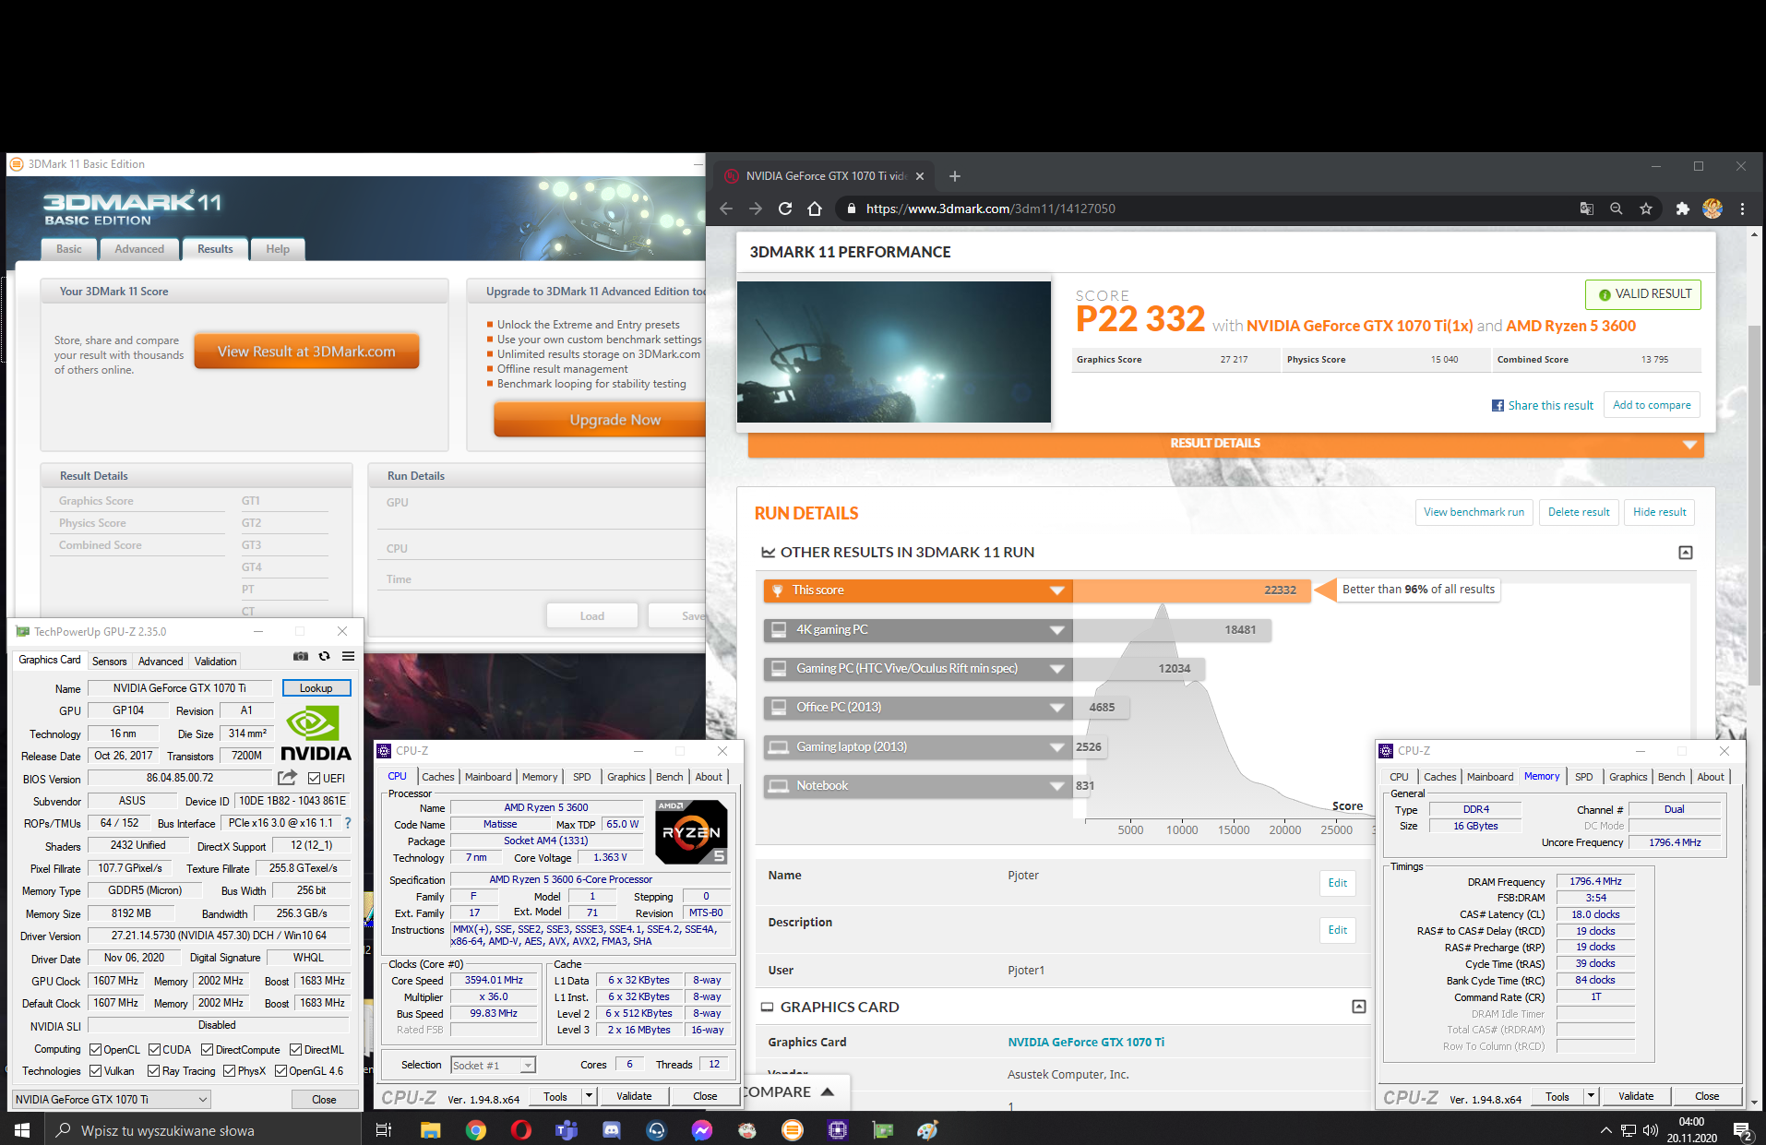
Task: Switch to the Validation tab in GPU-Z
Action: point(215,662)
